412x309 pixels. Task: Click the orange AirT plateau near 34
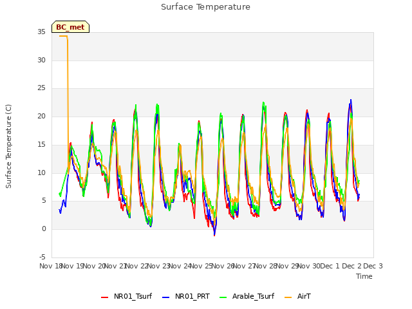click(63, 36)
